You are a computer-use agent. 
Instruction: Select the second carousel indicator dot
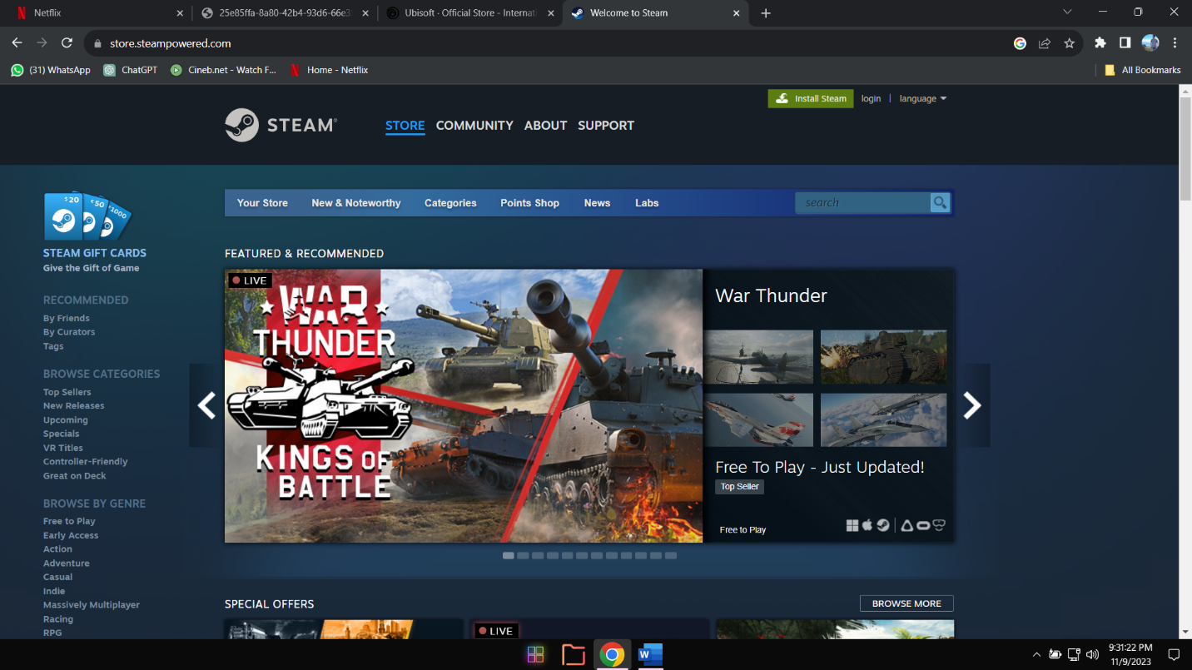pyautogui.click(x=523, y=555)
